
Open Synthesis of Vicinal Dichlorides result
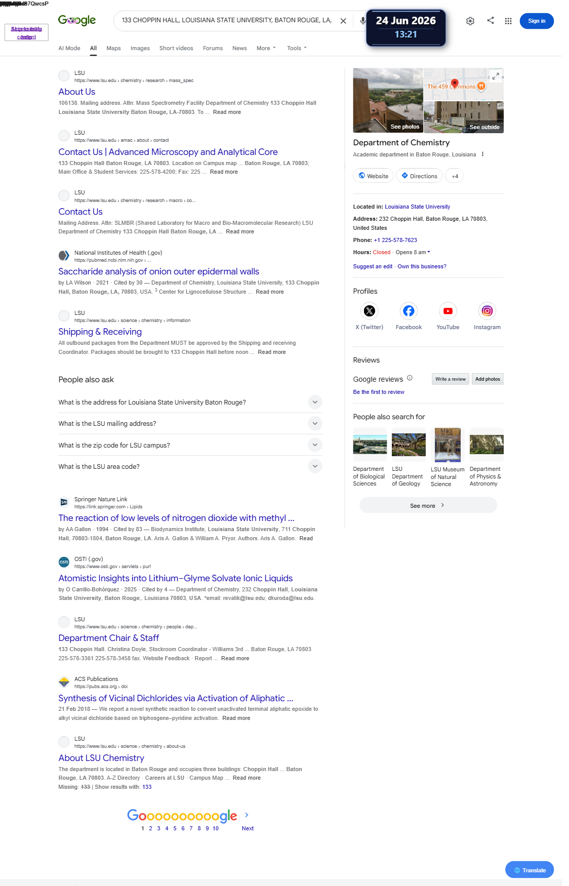[x=176, y=698]
